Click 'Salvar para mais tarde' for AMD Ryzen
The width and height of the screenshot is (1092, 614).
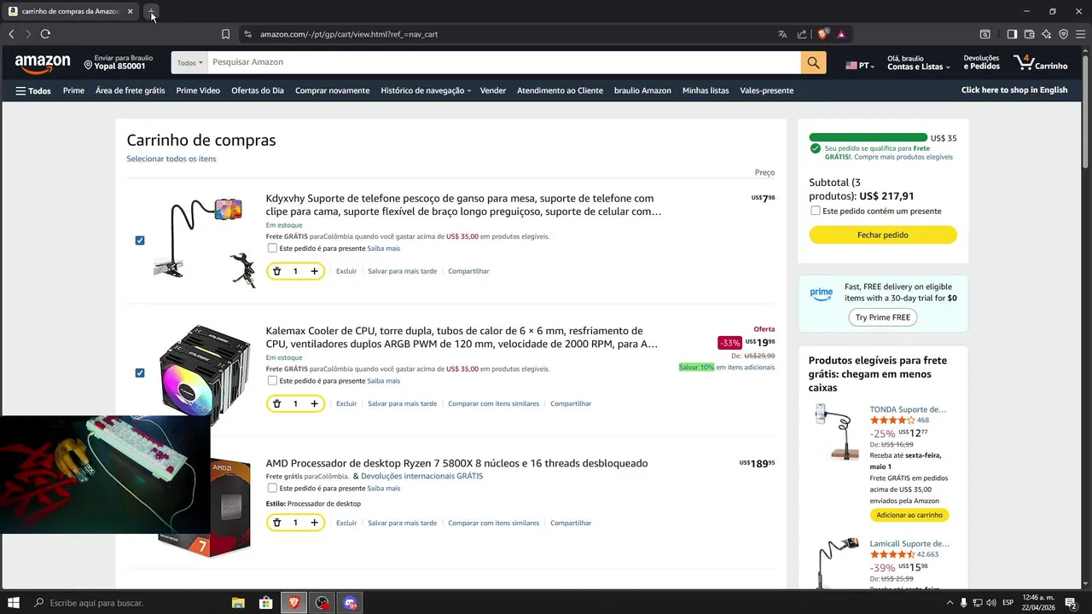click(402, 523)
